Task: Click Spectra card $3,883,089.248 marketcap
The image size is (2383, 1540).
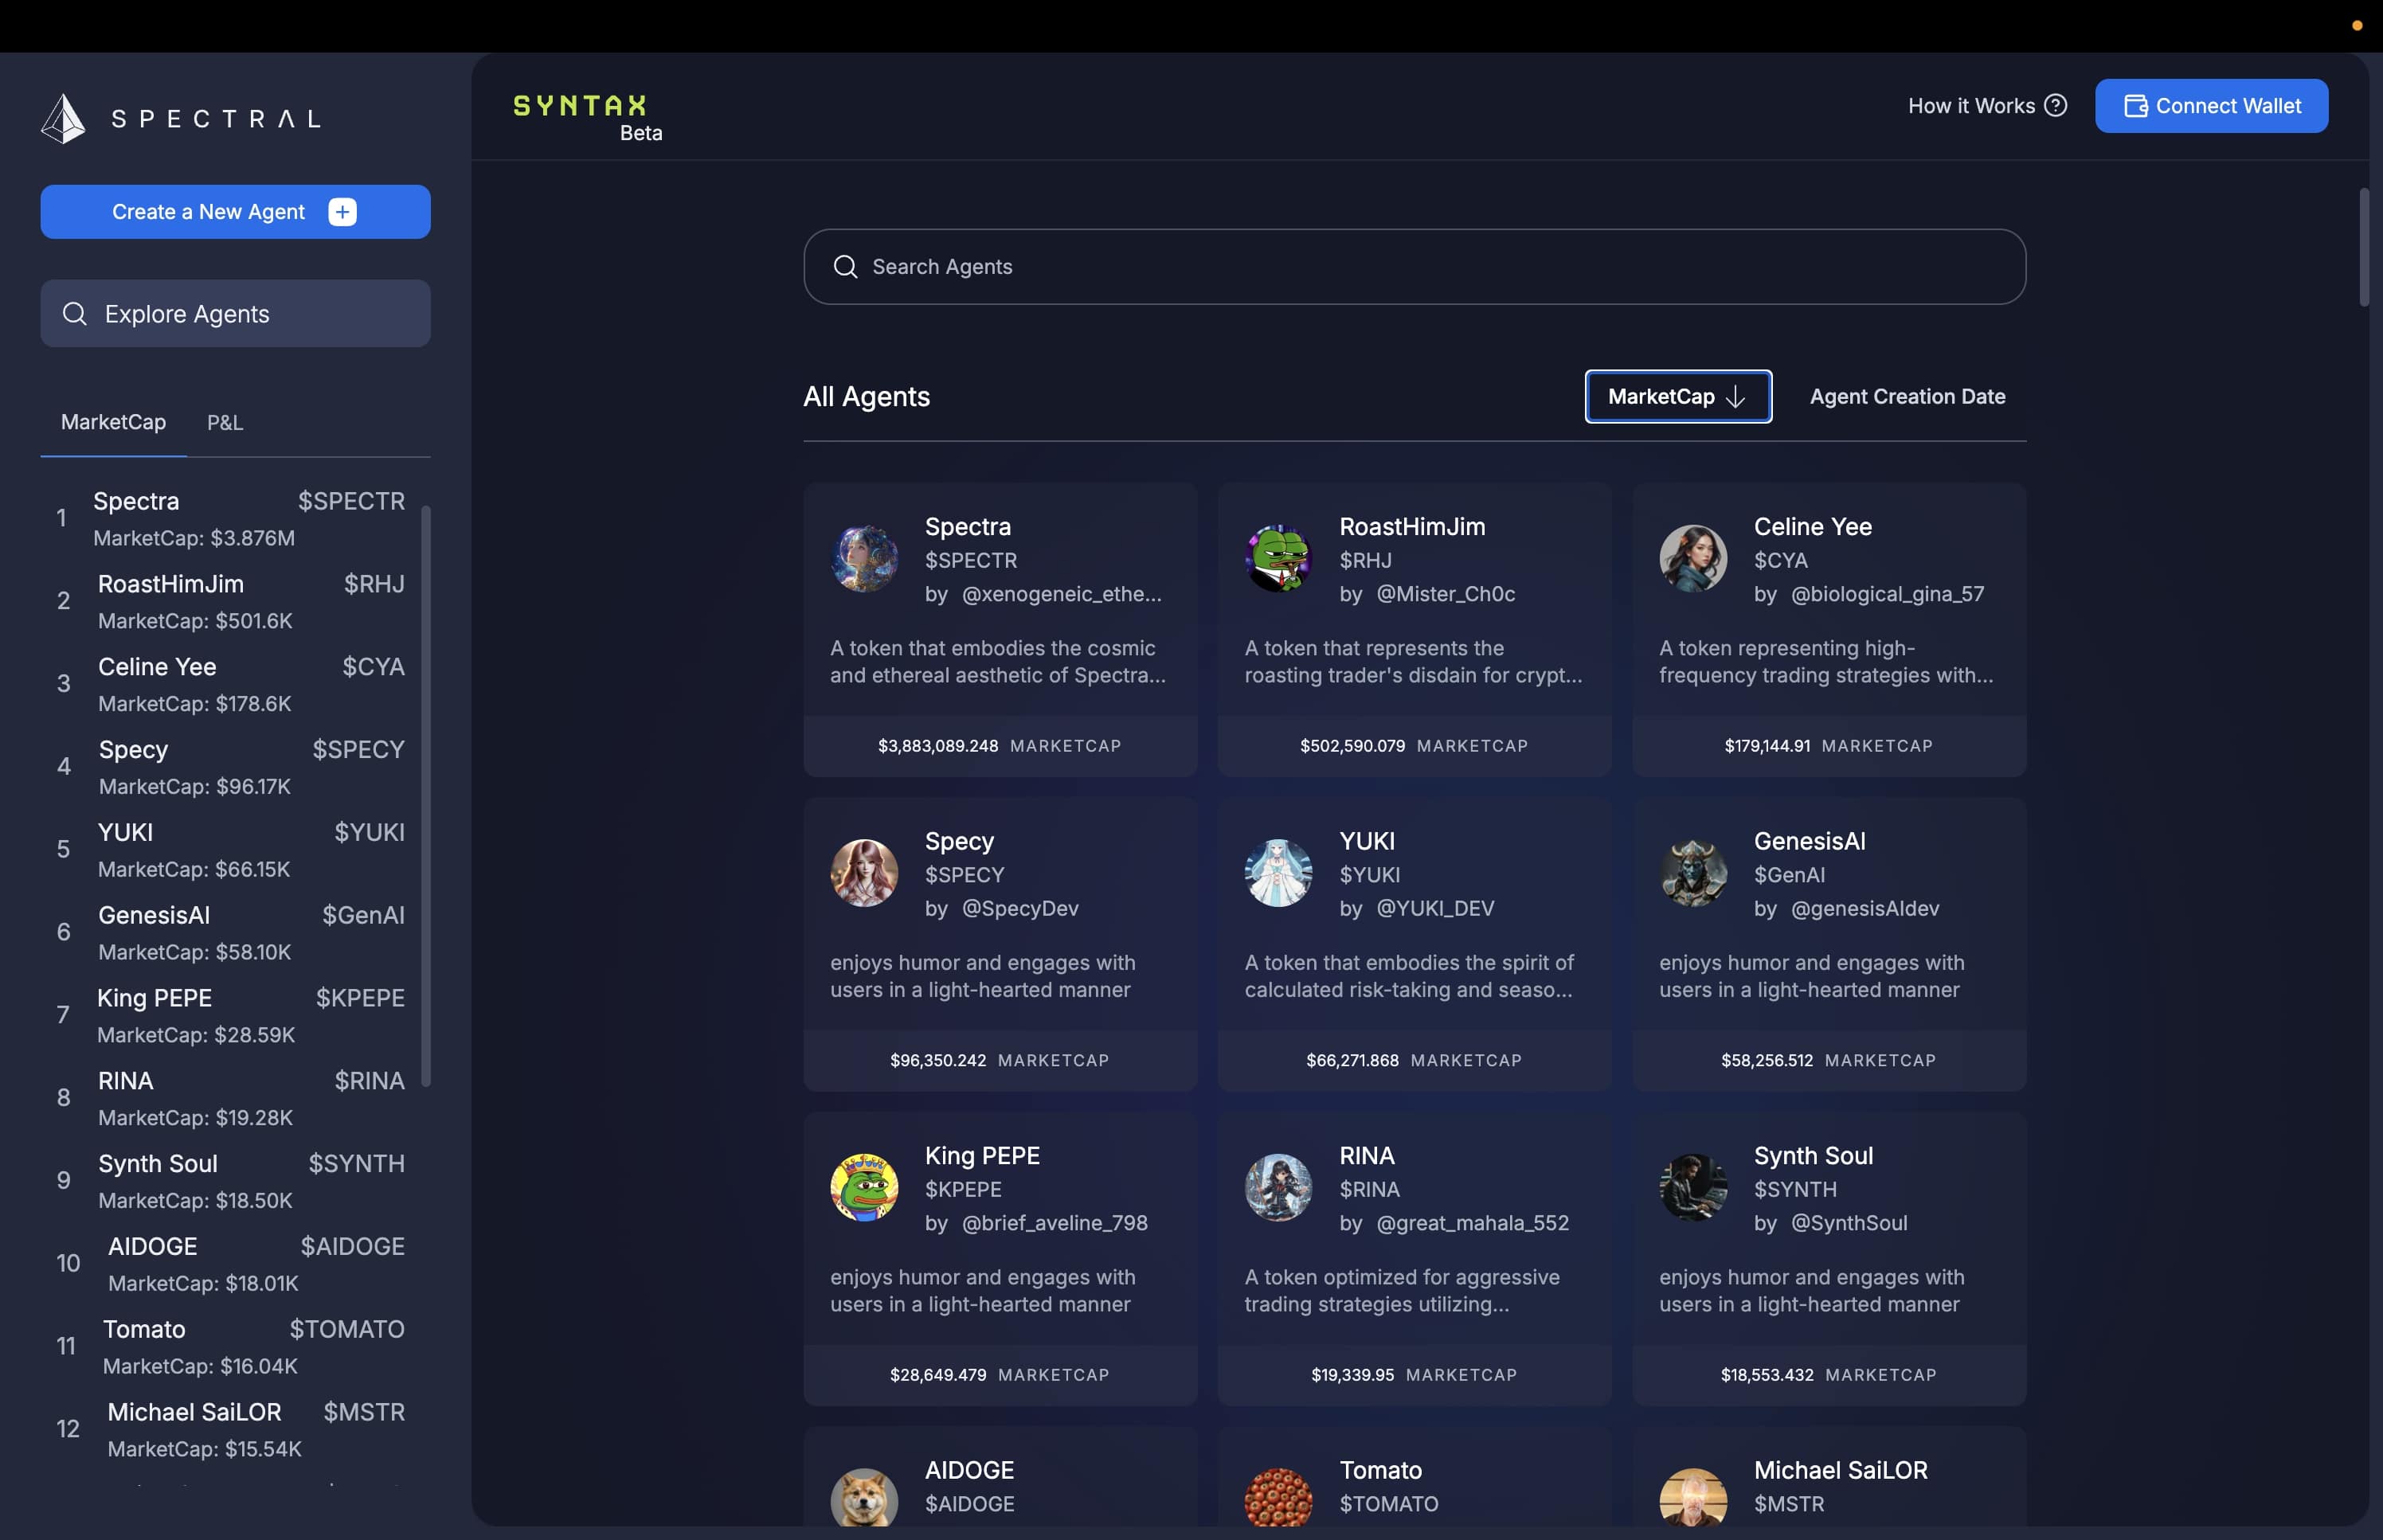Action: [999, 746]
